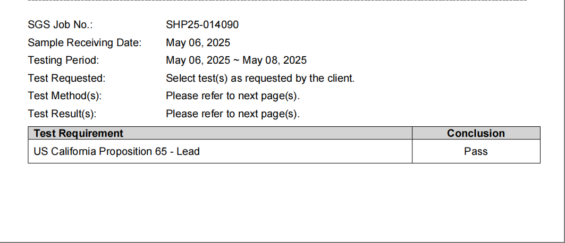The width and height of the screenshot is (565, 243).
Task: Select the job number SHP25-014090
Action: tap(202, 25)
